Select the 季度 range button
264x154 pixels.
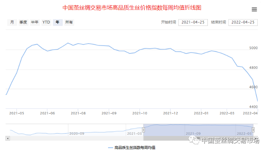(x=23, y=22)
